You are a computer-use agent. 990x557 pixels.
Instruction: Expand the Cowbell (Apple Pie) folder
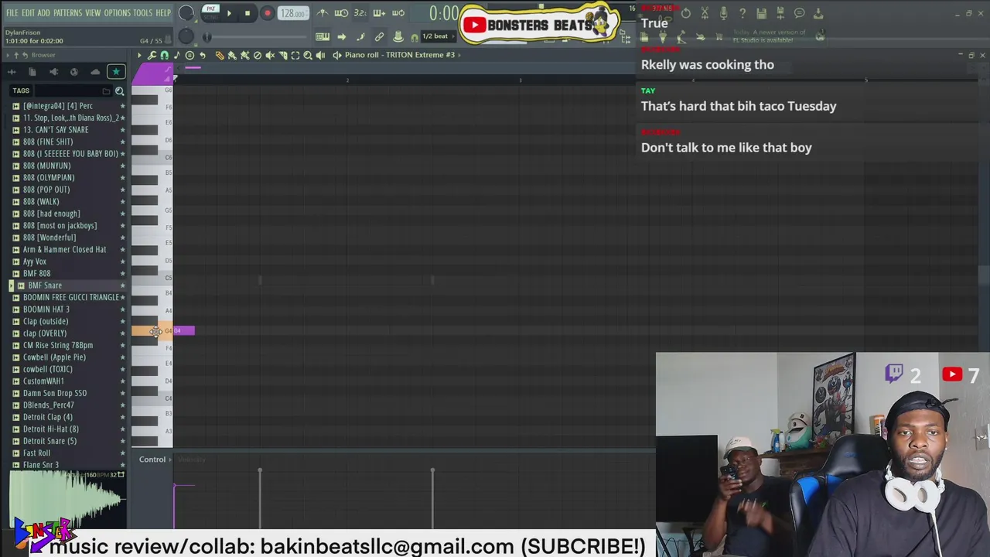[54, 357]
